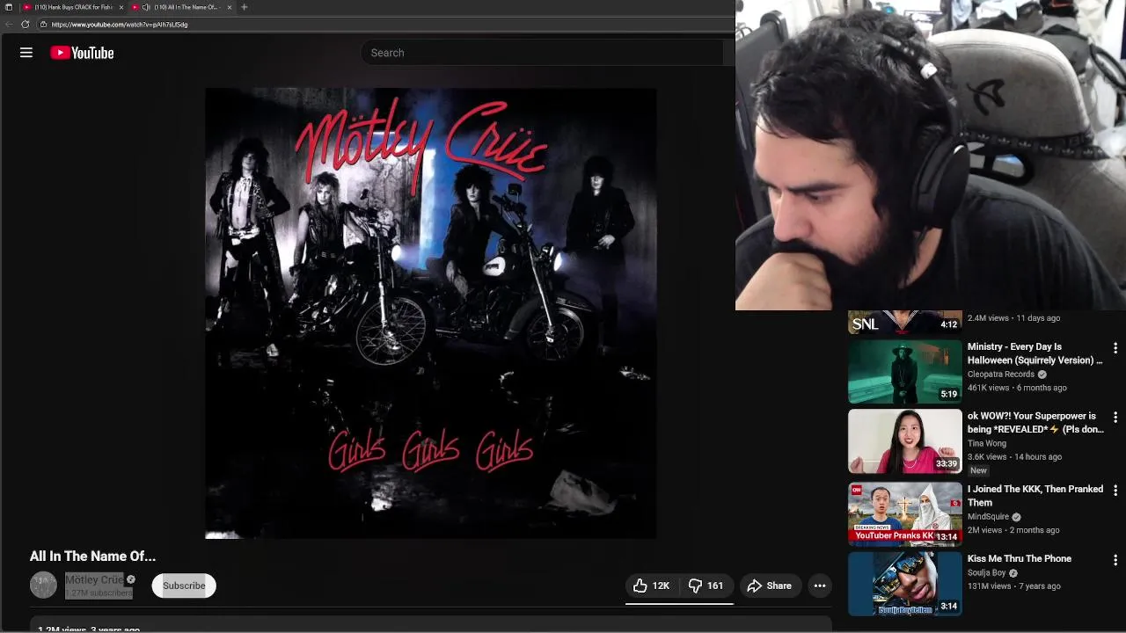Viewport: 1126px width, 633px height.
Task: Open Ministry - Every Day Is Halloween title
Action: pyautogui.click(x=1035, y=353)
